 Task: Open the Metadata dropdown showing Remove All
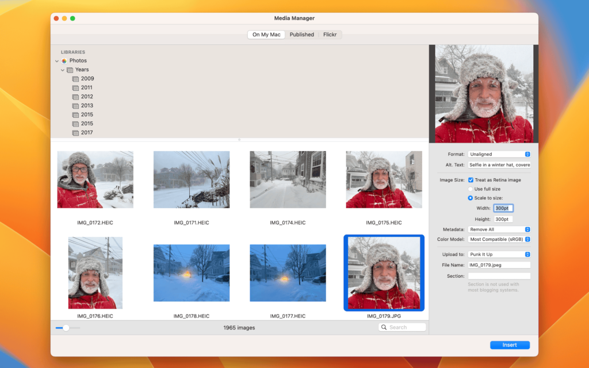499,229
